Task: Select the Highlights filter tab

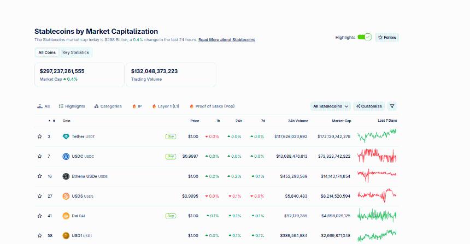Action: click(72, 106)
